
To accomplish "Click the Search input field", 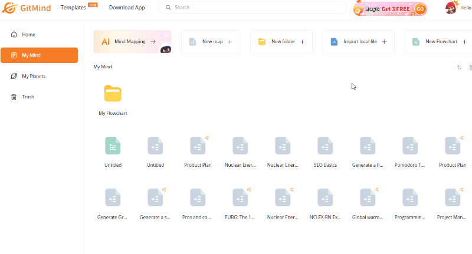I will click(254, 8).
